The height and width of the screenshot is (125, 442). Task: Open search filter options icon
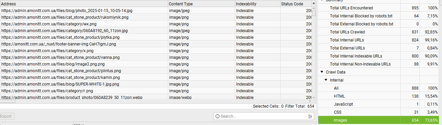pos(310,116)
